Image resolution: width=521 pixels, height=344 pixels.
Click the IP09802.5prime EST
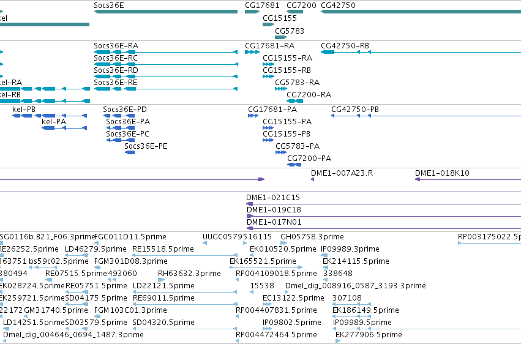tap(267, 329)
